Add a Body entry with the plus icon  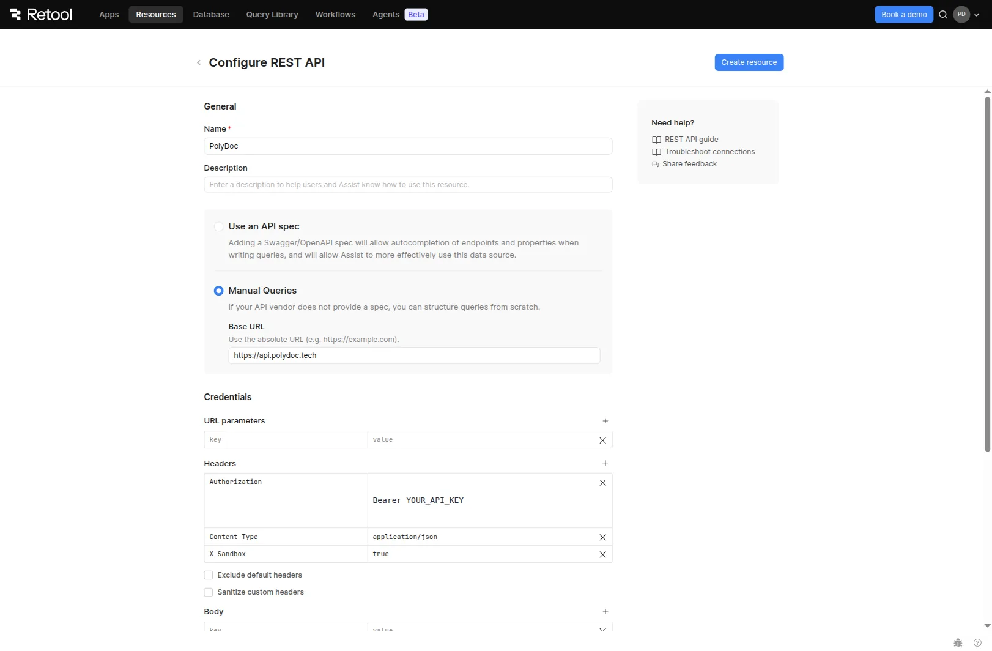[605, 612]
